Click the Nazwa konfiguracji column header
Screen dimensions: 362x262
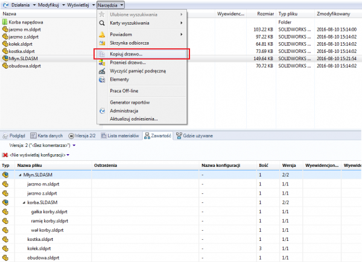click(221, 165)
